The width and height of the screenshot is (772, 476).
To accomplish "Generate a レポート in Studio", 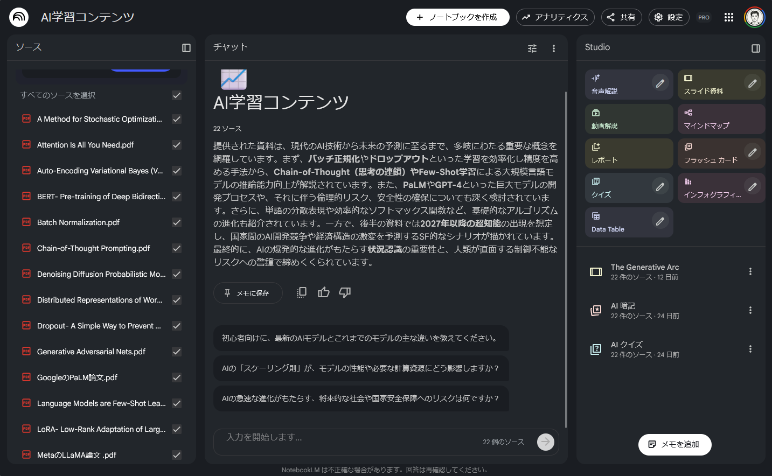I will [620, 153].
